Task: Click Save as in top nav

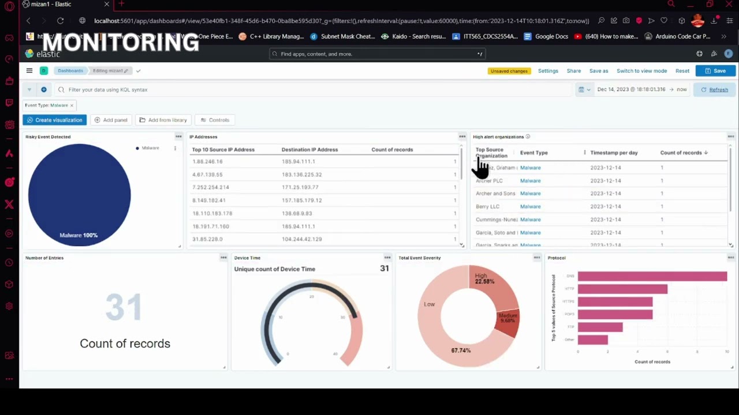Action: pyautogui.click(x=599, y=71)
